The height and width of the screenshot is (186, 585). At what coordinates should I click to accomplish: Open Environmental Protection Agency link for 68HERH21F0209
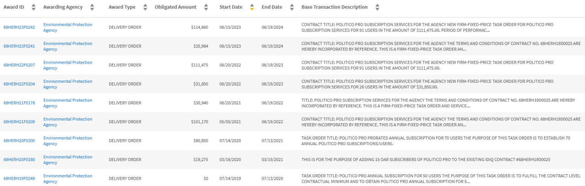click(68, 122)
